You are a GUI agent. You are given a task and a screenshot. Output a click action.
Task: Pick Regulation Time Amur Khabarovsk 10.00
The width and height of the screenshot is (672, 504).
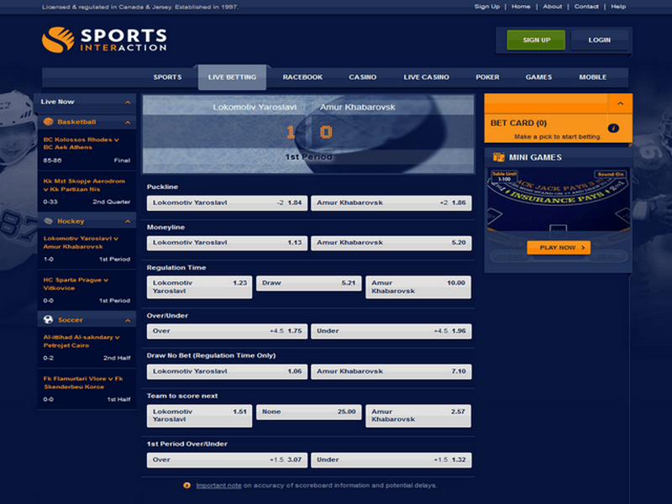(418, 286)
